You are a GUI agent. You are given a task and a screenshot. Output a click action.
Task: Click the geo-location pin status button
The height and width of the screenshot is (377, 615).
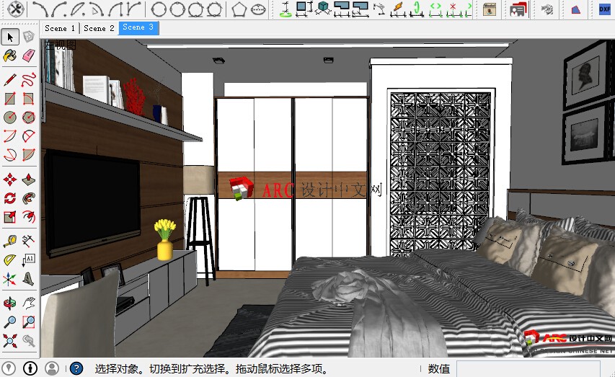pyautogui.click(x=9, y=368)
